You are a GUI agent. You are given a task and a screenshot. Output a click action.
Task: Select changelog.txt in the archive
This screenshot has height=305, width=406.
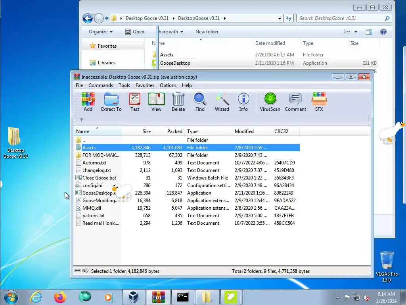click(x=187, y=170)
